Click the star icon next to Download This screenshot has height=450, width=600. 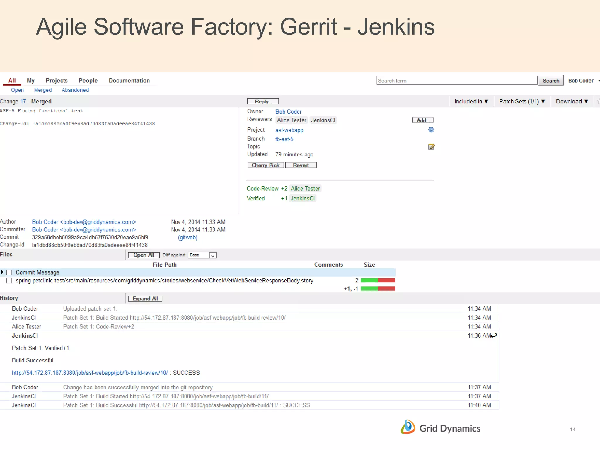click(598, 101)
